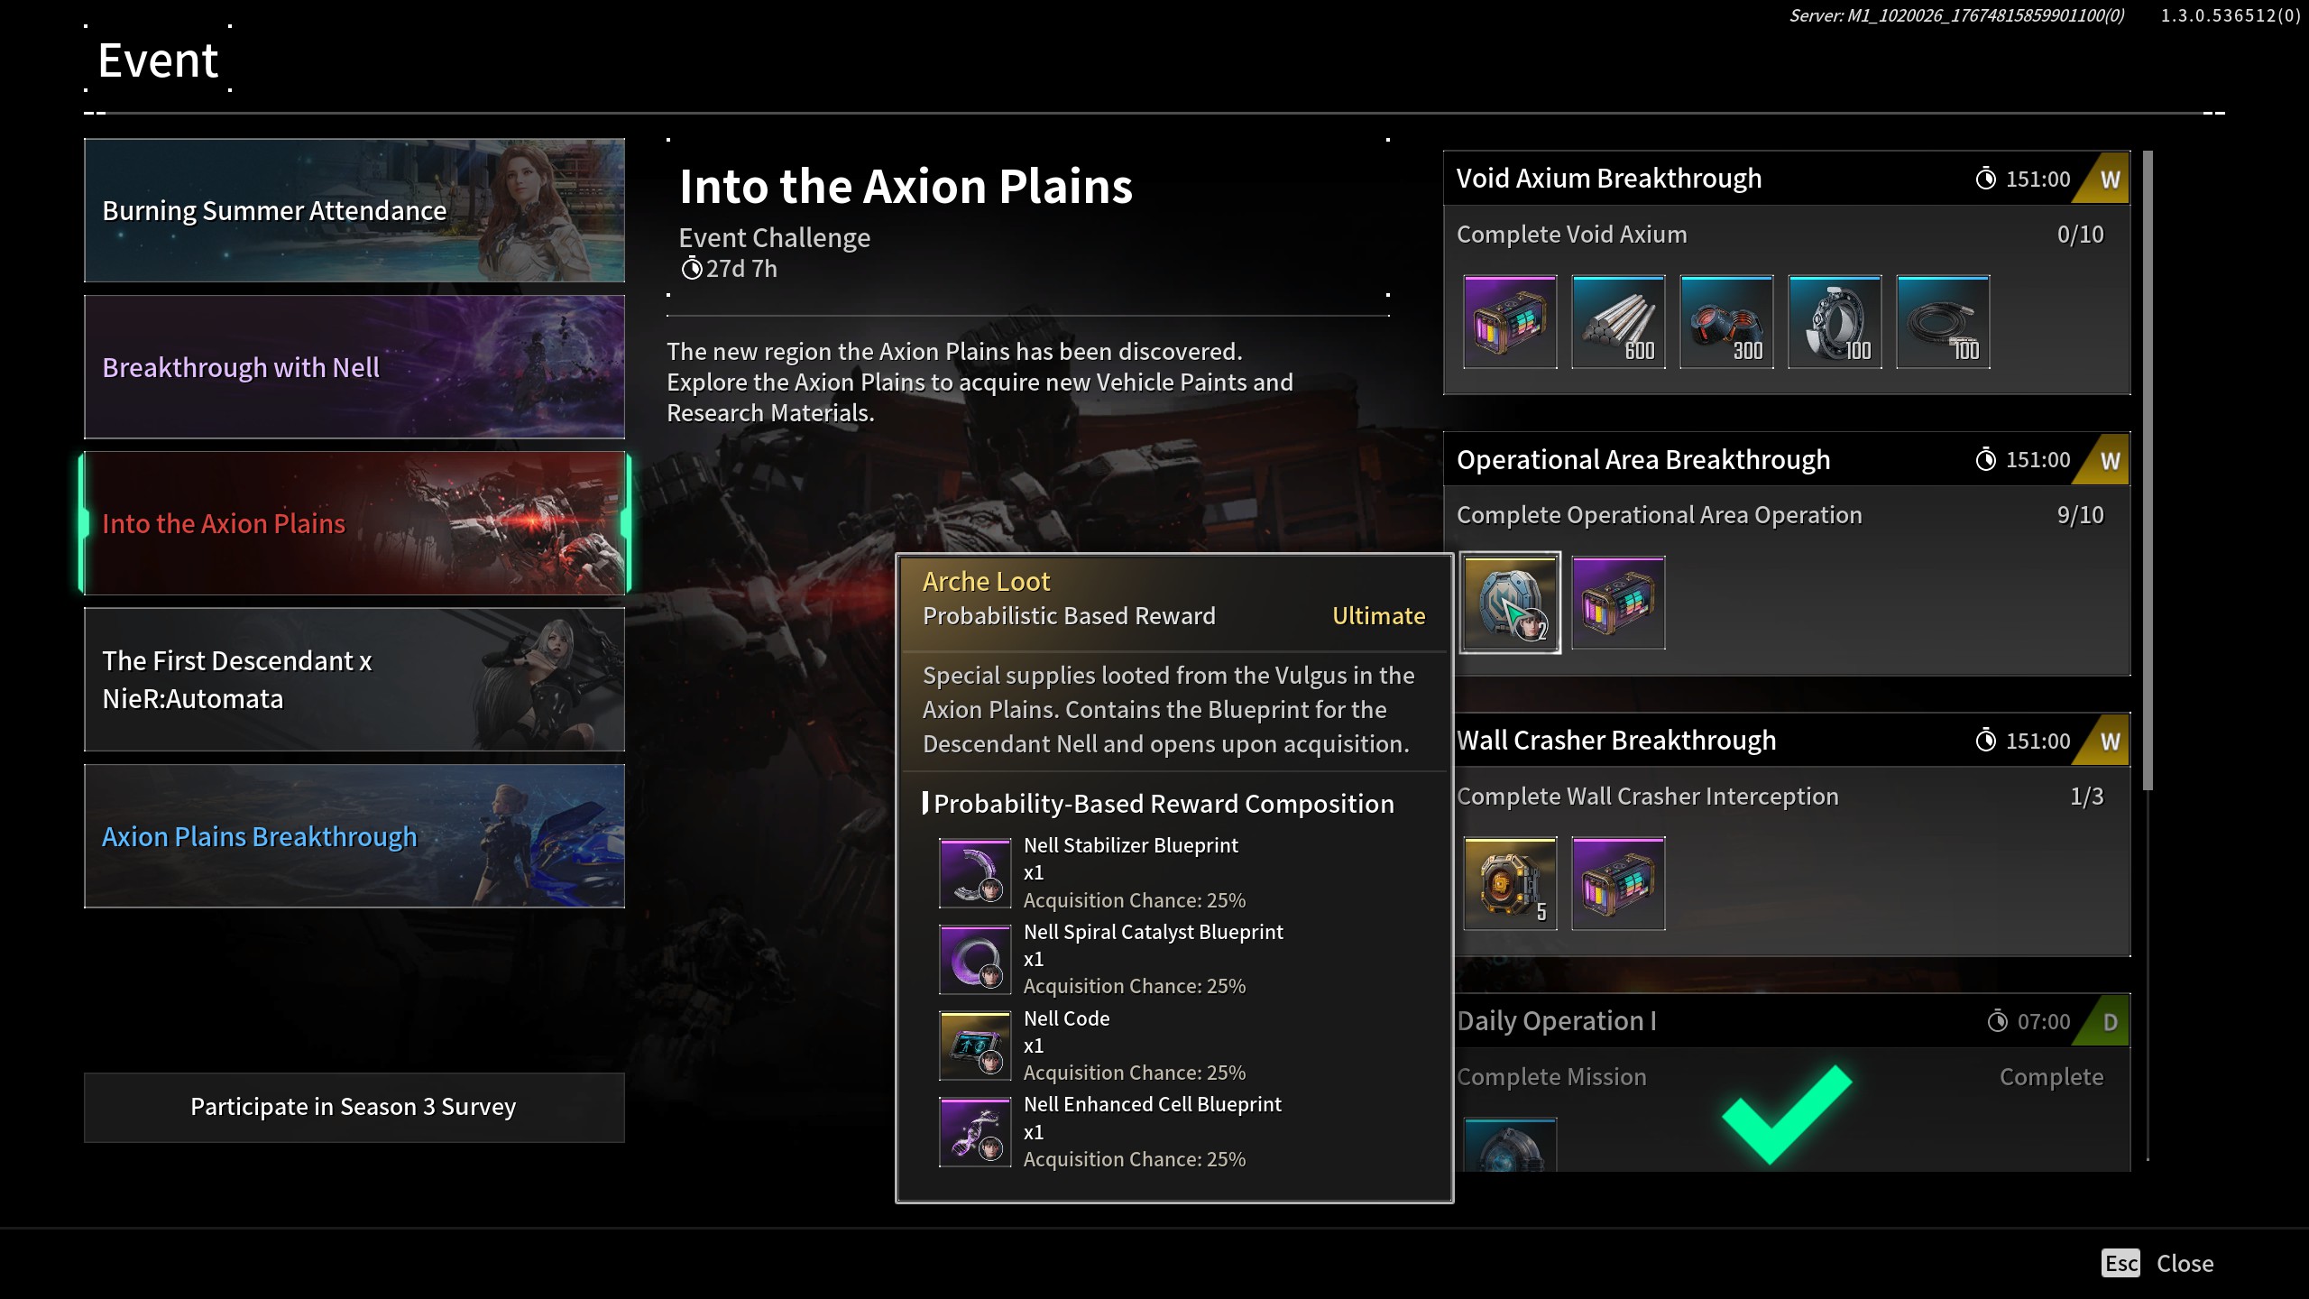Select the purple crate under Wall Crasher Breakthrough
The width and height of the screenshot is (2309, 1299).
click(1618, 883)
